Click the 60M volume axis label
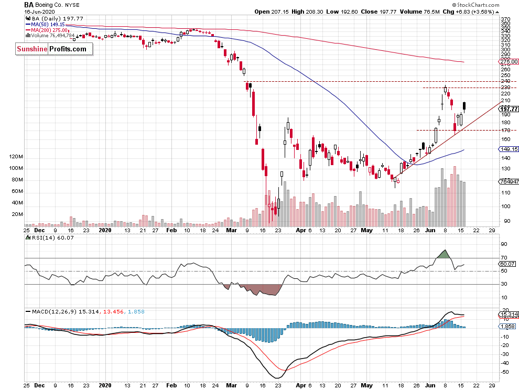Screen dimensions: 519x390 17,191
